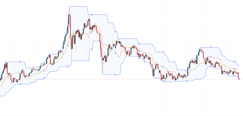Click upper-band marker on steep rally before peak
243x116 pixels.
68,25
